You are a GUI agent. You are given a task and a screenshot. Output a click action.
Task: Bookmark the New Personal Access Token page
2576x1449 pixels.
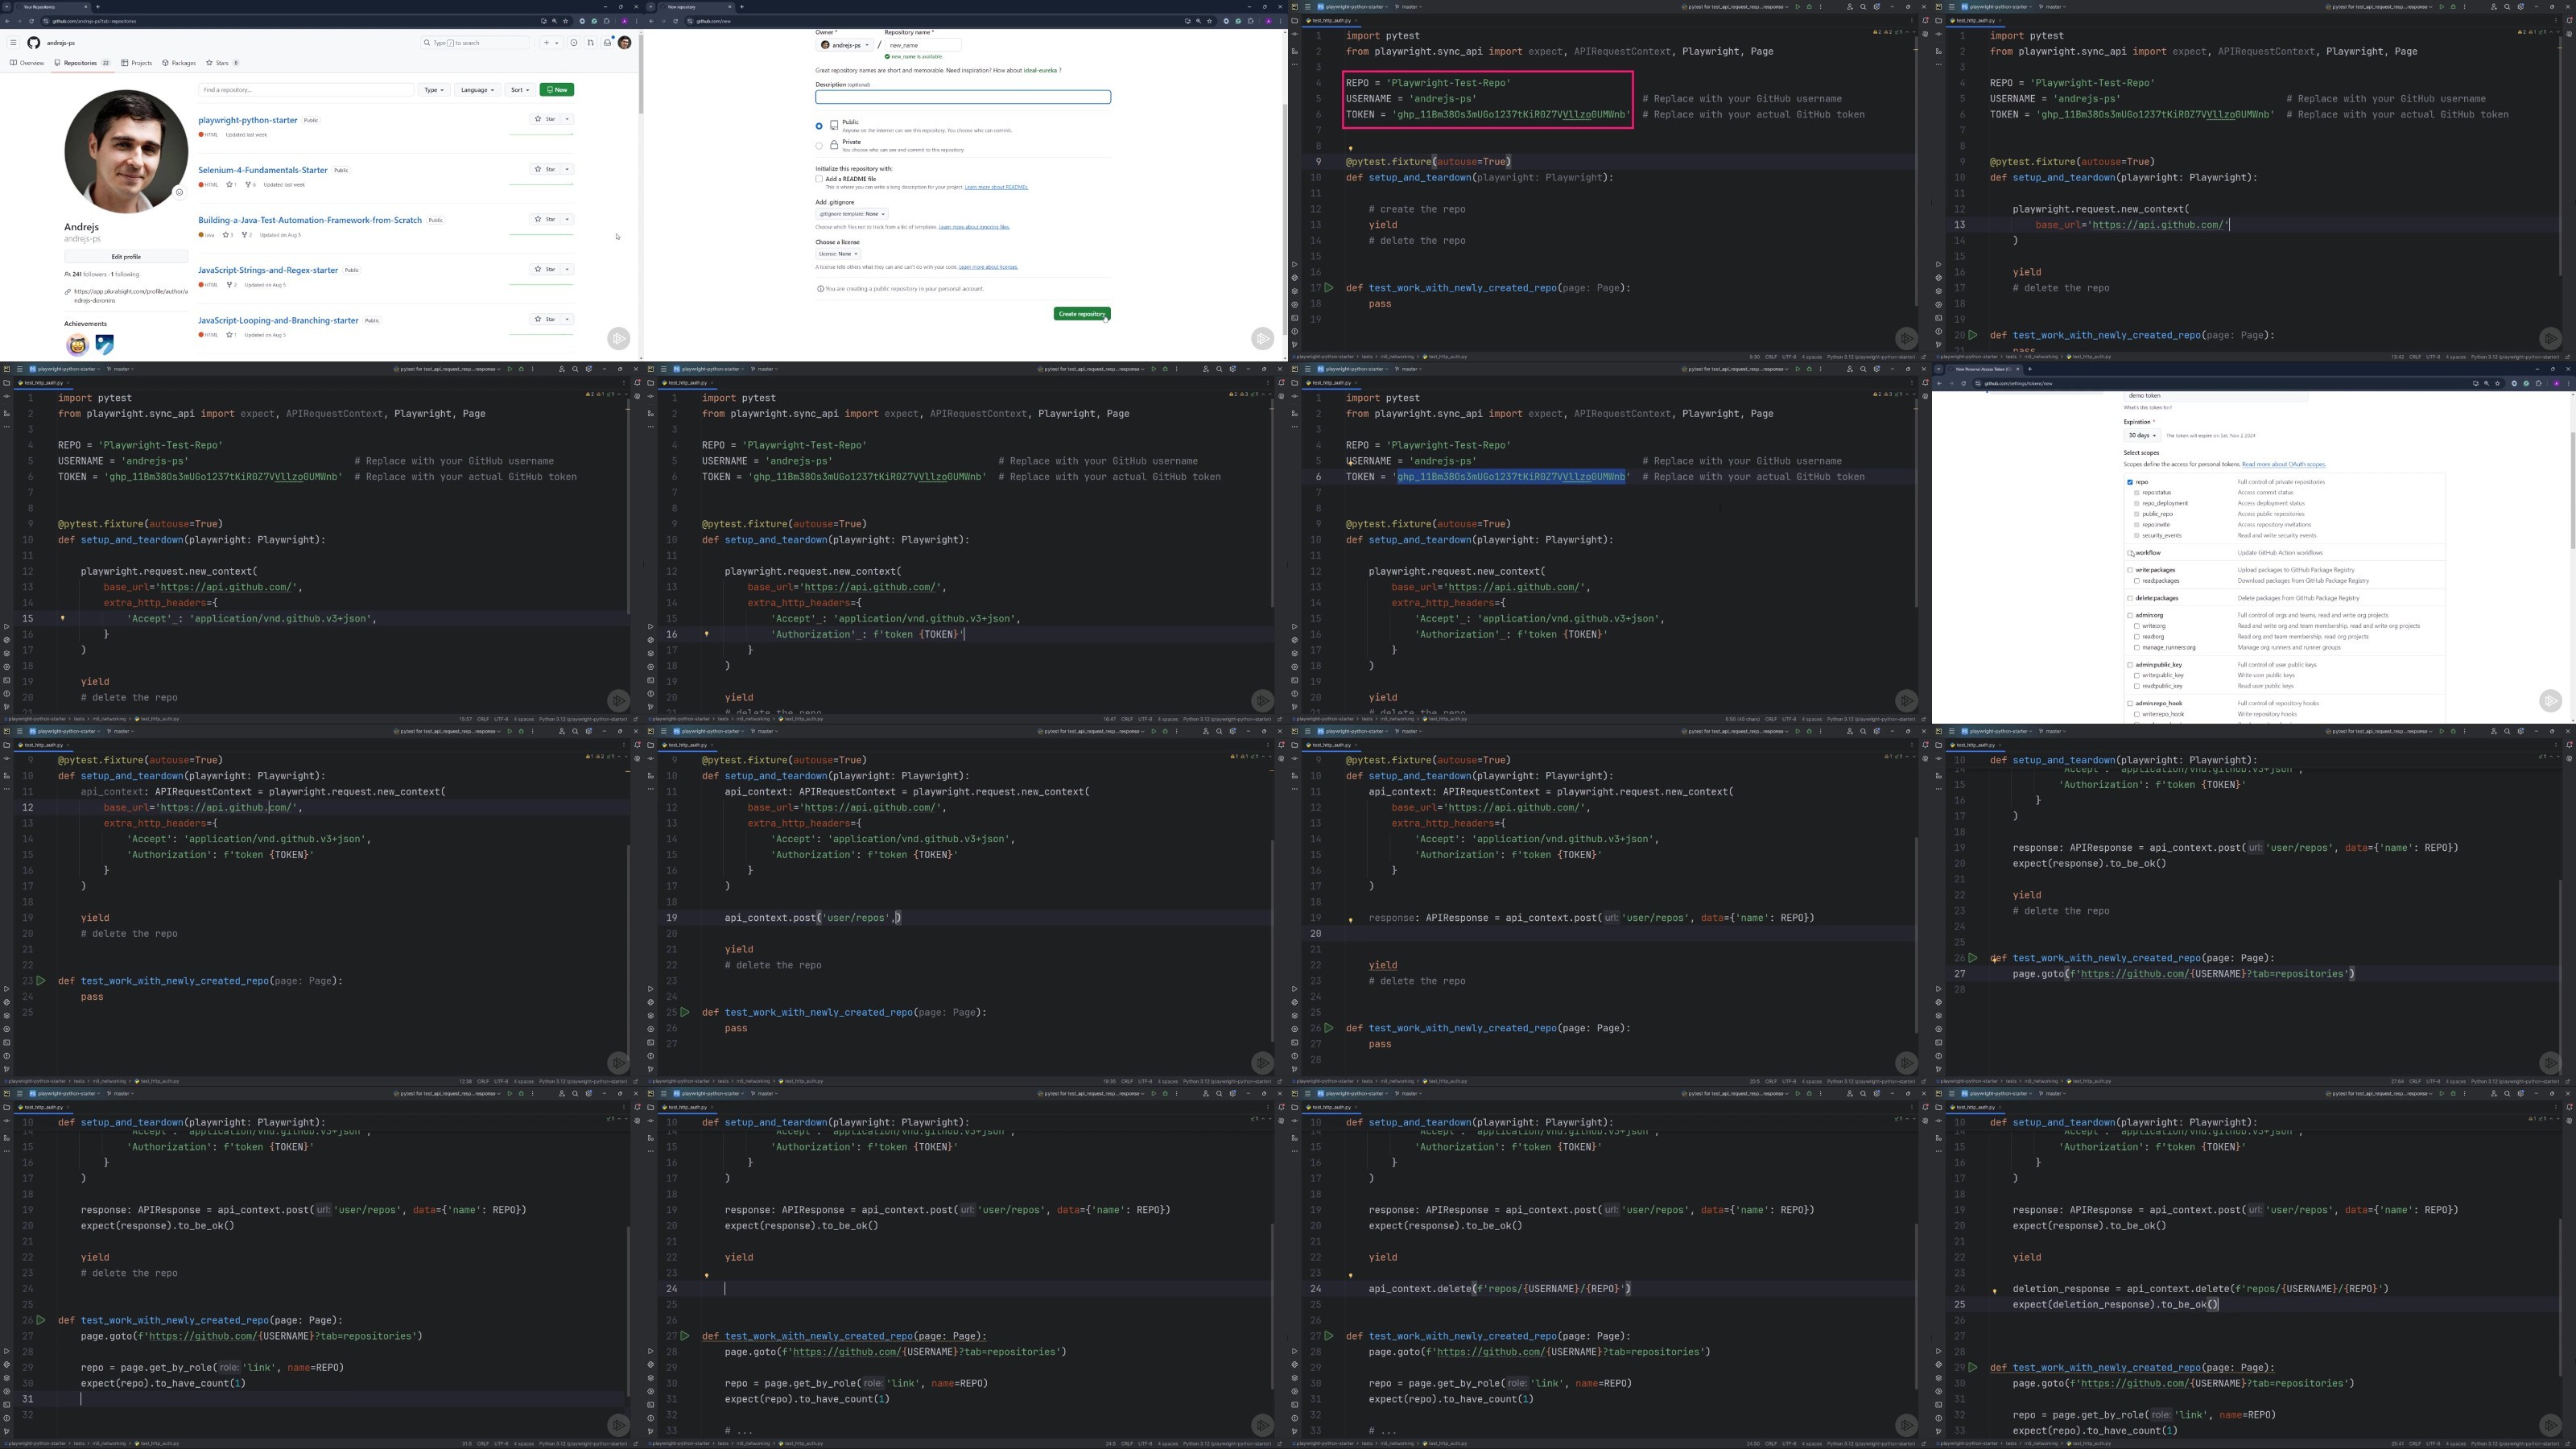point(2497,383)
